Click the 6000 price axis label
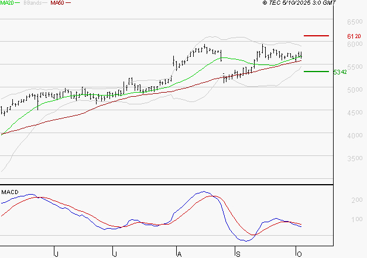The width and height of the screenshot is (367, 258). pos(355,44)
